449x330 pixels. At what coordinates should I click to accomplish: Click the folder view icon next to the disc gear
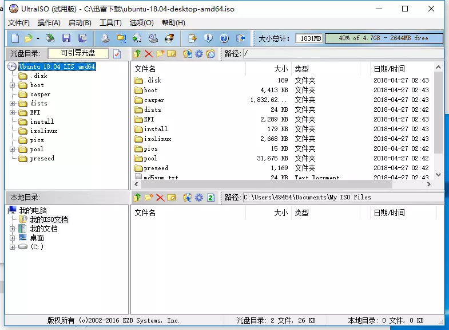coord(210,54)
